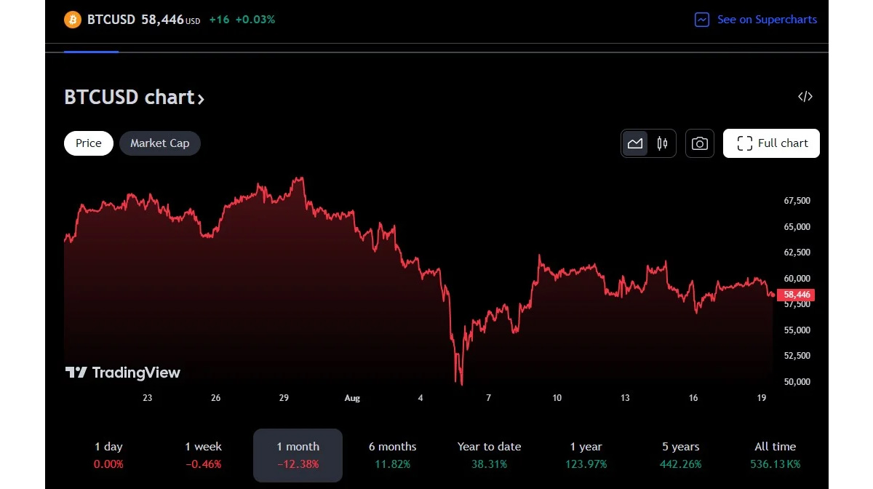873x489 pixels.
Task: Select the 1 month range tab
Action: [x=298, y=455]
